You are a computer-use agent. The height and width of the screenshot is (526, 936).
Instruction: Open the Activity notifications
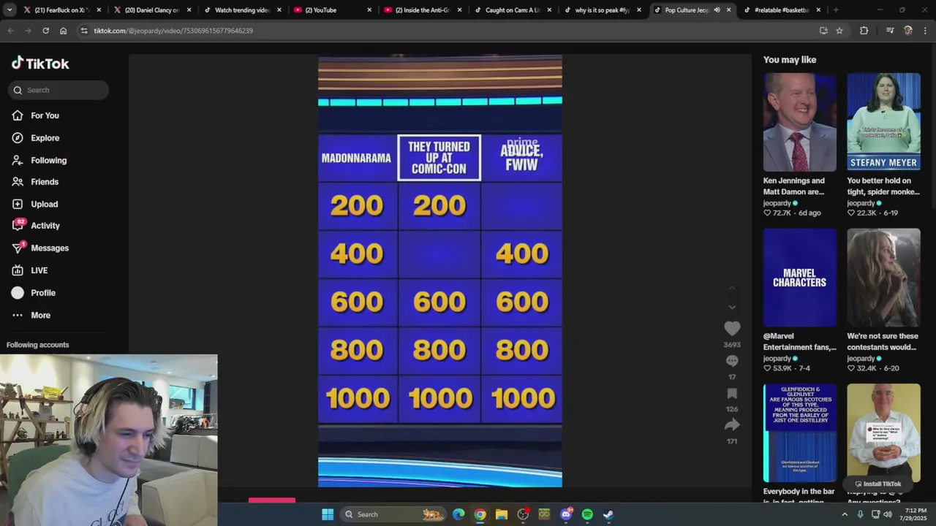[45, 226]
